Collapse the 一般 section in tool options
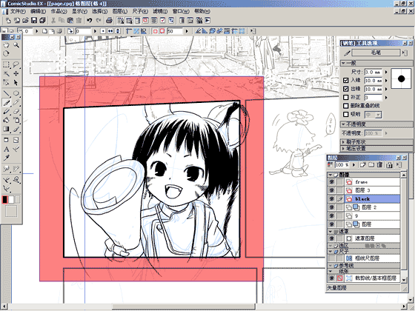 [x=343, y=63]
